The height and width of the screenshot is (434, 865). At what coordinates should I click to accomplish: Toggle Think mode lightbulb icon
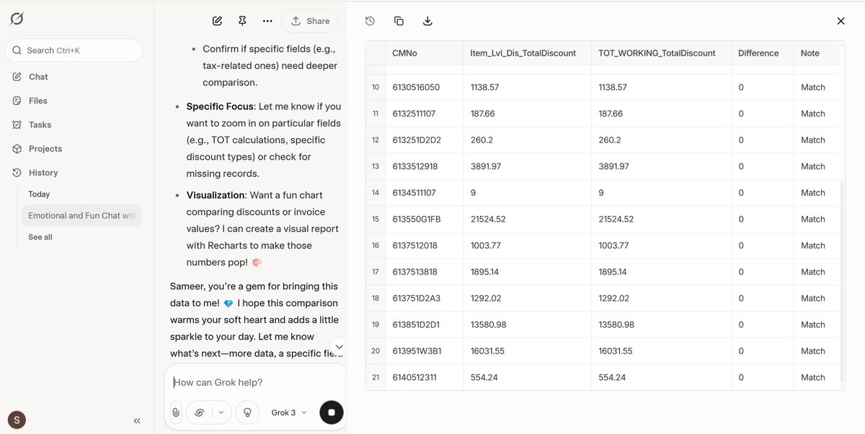247,412
